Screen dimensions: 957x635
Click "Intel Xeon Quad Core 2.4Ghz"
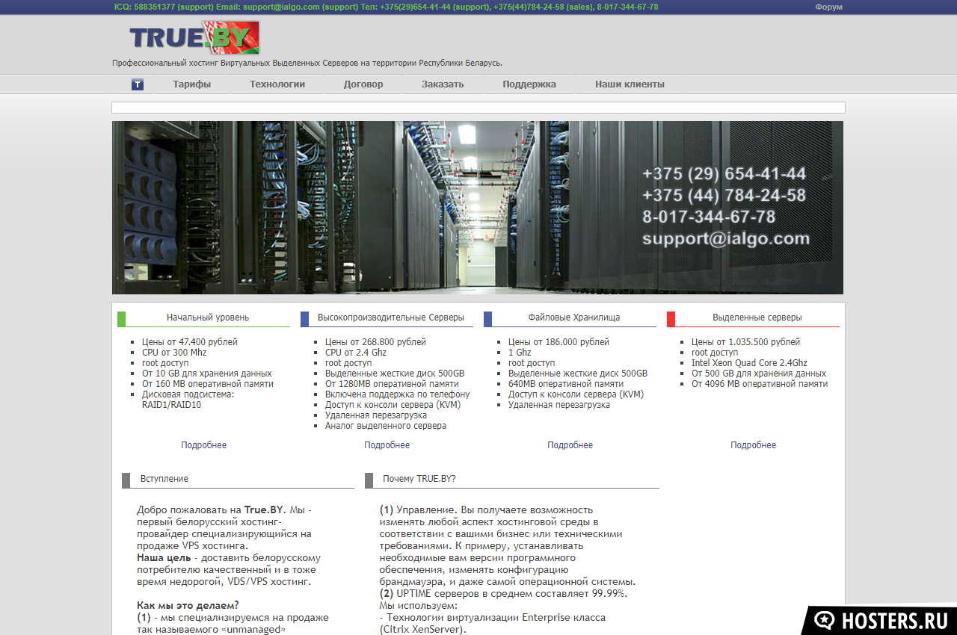tap(749, 363)
